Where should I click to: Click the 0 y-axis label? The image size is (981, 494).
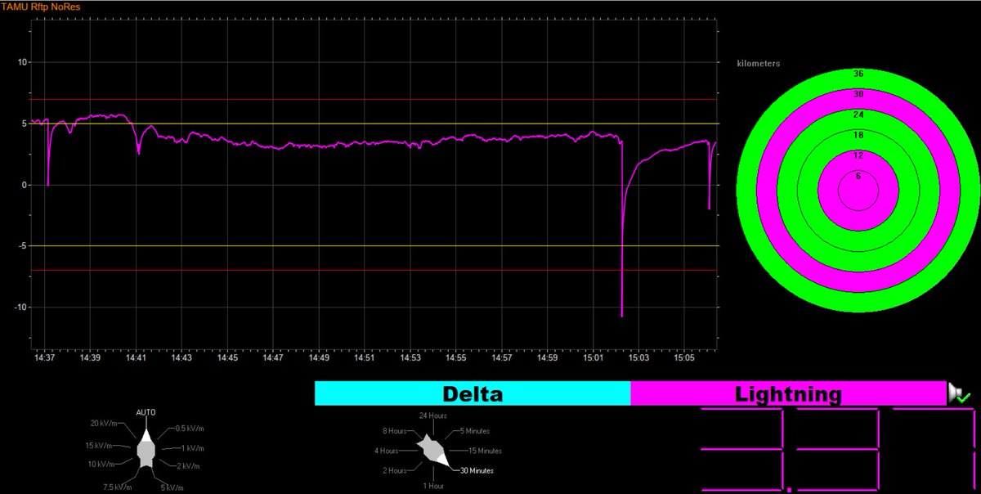[26, 185]
